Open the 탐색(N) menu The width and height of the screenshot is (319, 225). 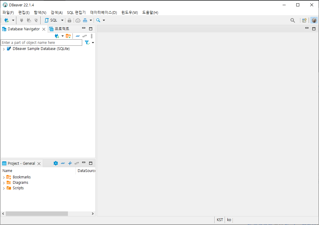[x=40, y=13]
